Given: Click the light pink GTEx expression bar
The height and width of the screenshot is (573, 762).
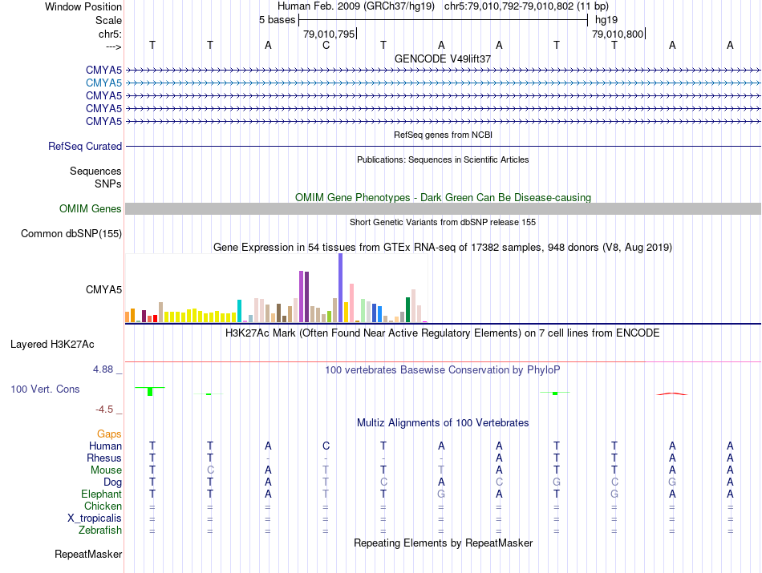Looking at the screenshot, I should pos(352,303).
